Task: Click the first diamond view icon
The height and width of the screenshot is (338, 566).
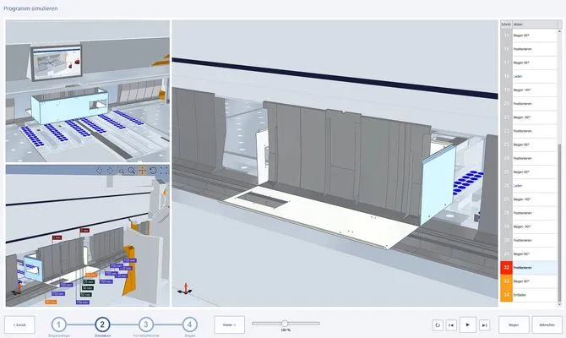Action: (99, 171)
